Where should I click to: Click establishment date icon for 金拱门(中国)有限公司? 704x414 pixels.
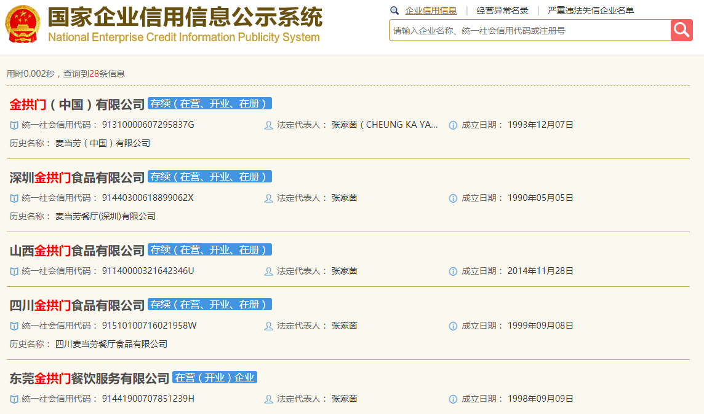pyautogui.click(x=453, y=125)
